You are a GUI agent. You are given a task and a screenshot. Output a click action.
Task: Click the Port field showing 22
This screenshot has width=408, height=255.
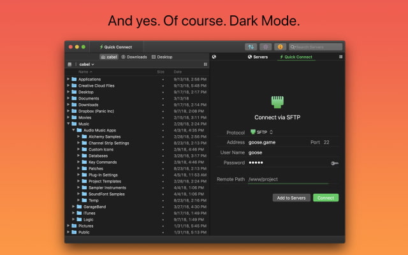click(x=326, y=142)
